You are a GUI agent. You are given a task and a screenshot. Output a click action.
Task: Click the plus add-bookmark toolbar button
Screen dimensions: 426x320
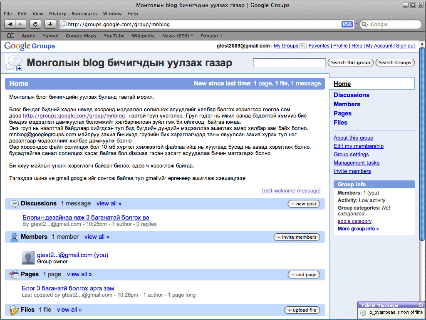[50, 24]
